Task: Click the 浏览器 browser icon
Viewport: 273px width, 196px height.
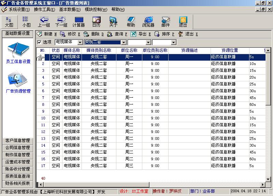Action: pos(148,21)
